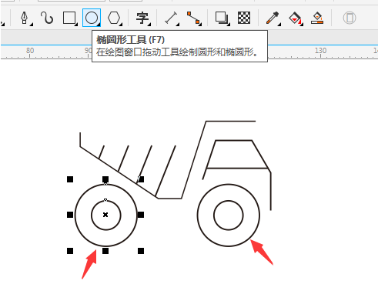Select the Interactive Fill tool

(x=295, y=18)
